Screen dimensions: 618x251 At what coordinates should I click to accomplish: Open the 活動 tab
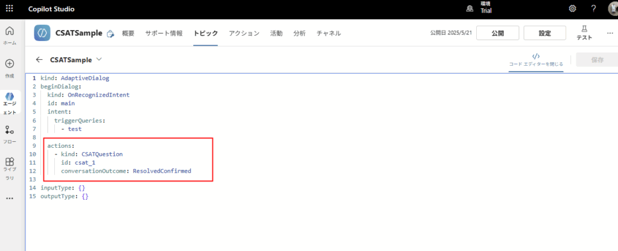pyautogui.click(x=276, y=34)
